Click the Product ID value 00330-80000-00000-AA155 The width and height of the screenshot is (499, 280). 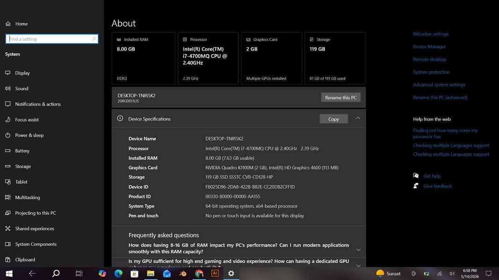point(233,196)
